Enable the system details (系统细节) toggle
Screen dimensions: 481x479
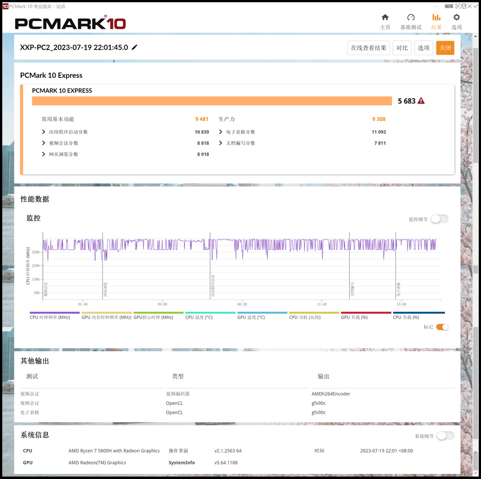[445, 436]
